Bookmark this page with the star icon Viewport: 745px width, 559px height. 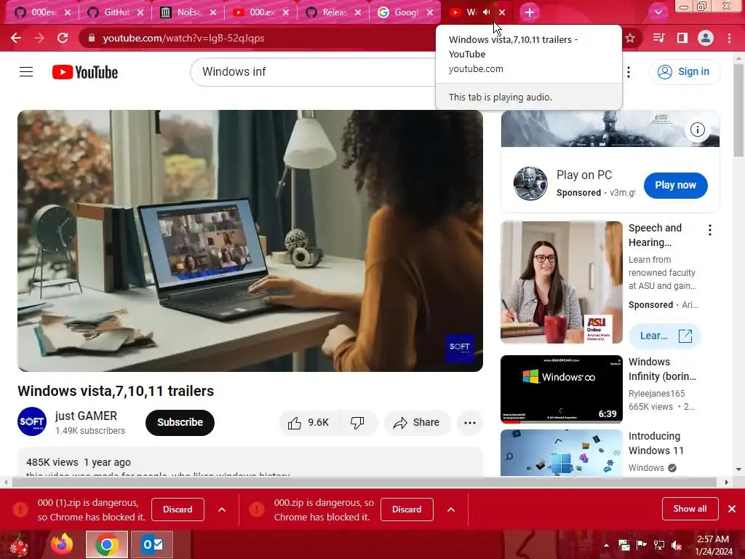pyautogui.click(x=630, y=38)
